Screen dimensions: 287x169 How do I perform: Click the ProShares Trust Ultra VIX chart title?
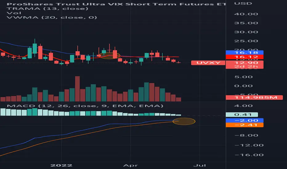[116, 4]
